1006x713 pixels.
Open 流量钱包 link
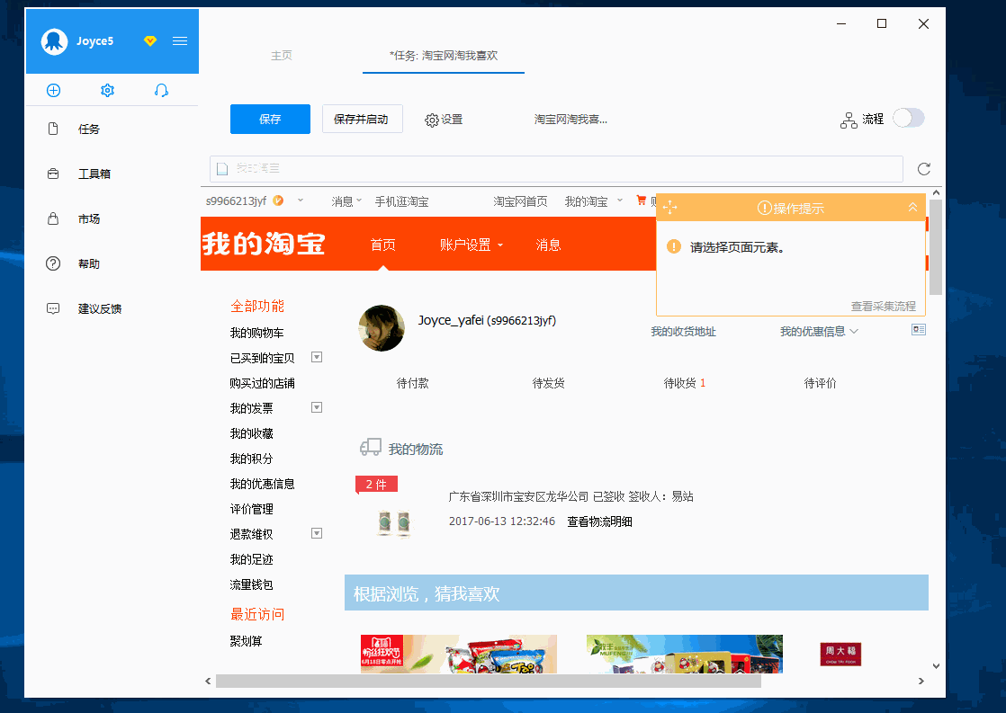(252, 584)
